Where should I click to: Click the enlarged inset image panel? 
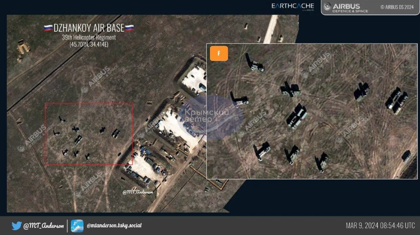pos(312,111)
